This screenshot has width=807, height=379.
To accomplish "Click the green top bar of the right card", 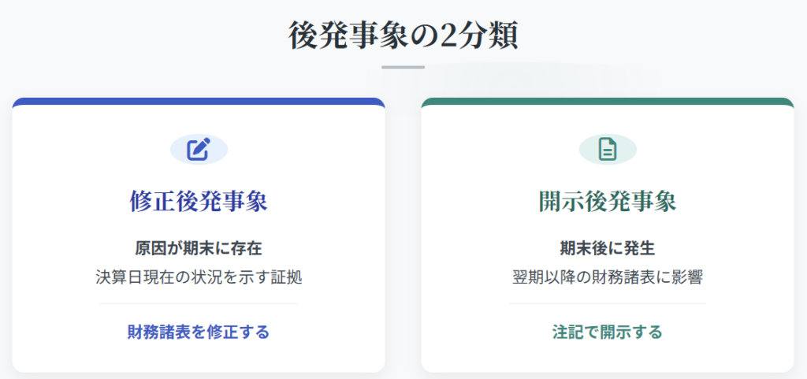I will click(607, 102).
